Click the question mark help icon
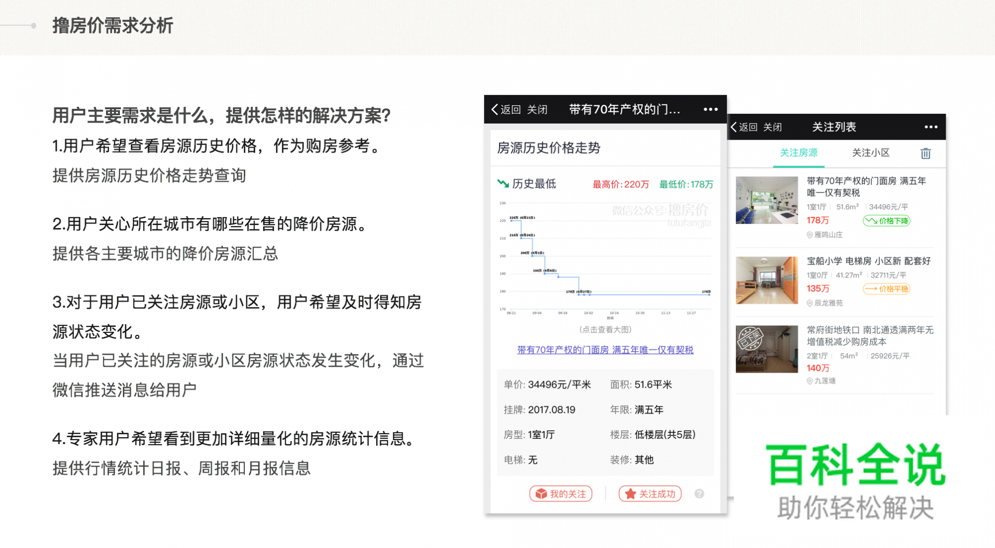The image size is (995, 548). pyautogui.click(x=700, y=494)
